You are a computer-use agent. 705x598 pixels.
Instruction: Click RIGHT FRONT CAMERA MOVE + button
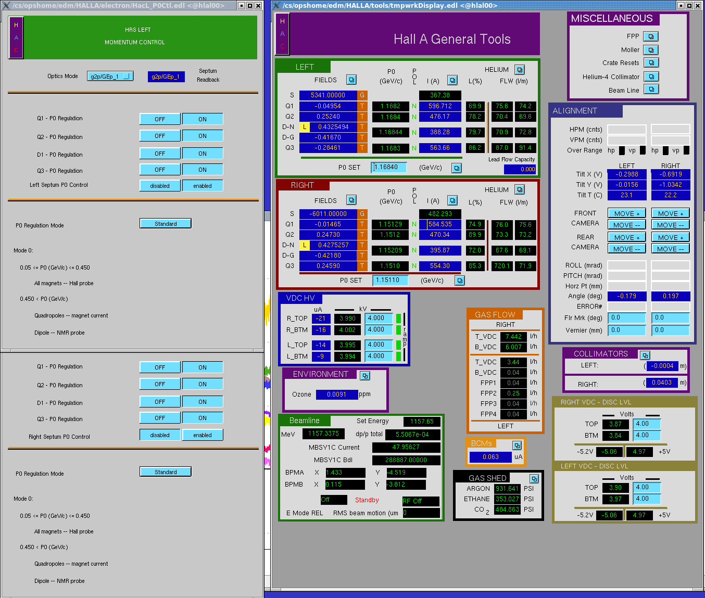click(x=671, y=213)
